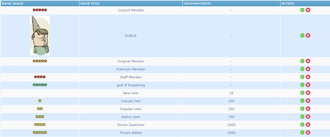This screenshot has height=137, width=330.
Task: Click the multicolored stars rank image
Action: [40, 85]
